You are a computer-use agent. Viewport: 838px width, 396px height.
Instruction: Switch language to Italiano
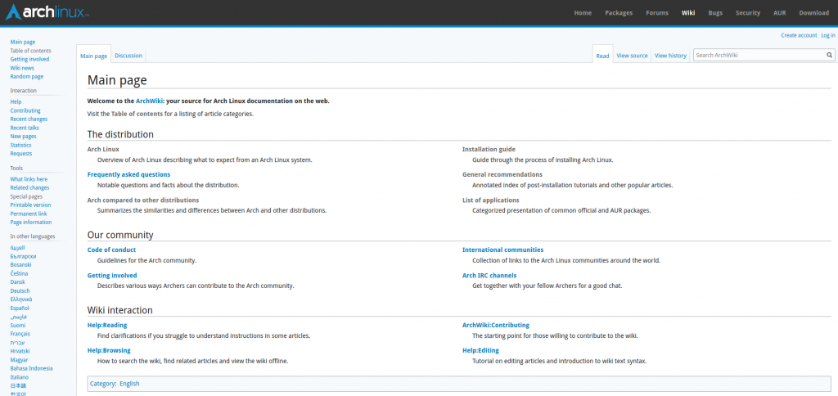click(x=20, y=376)
